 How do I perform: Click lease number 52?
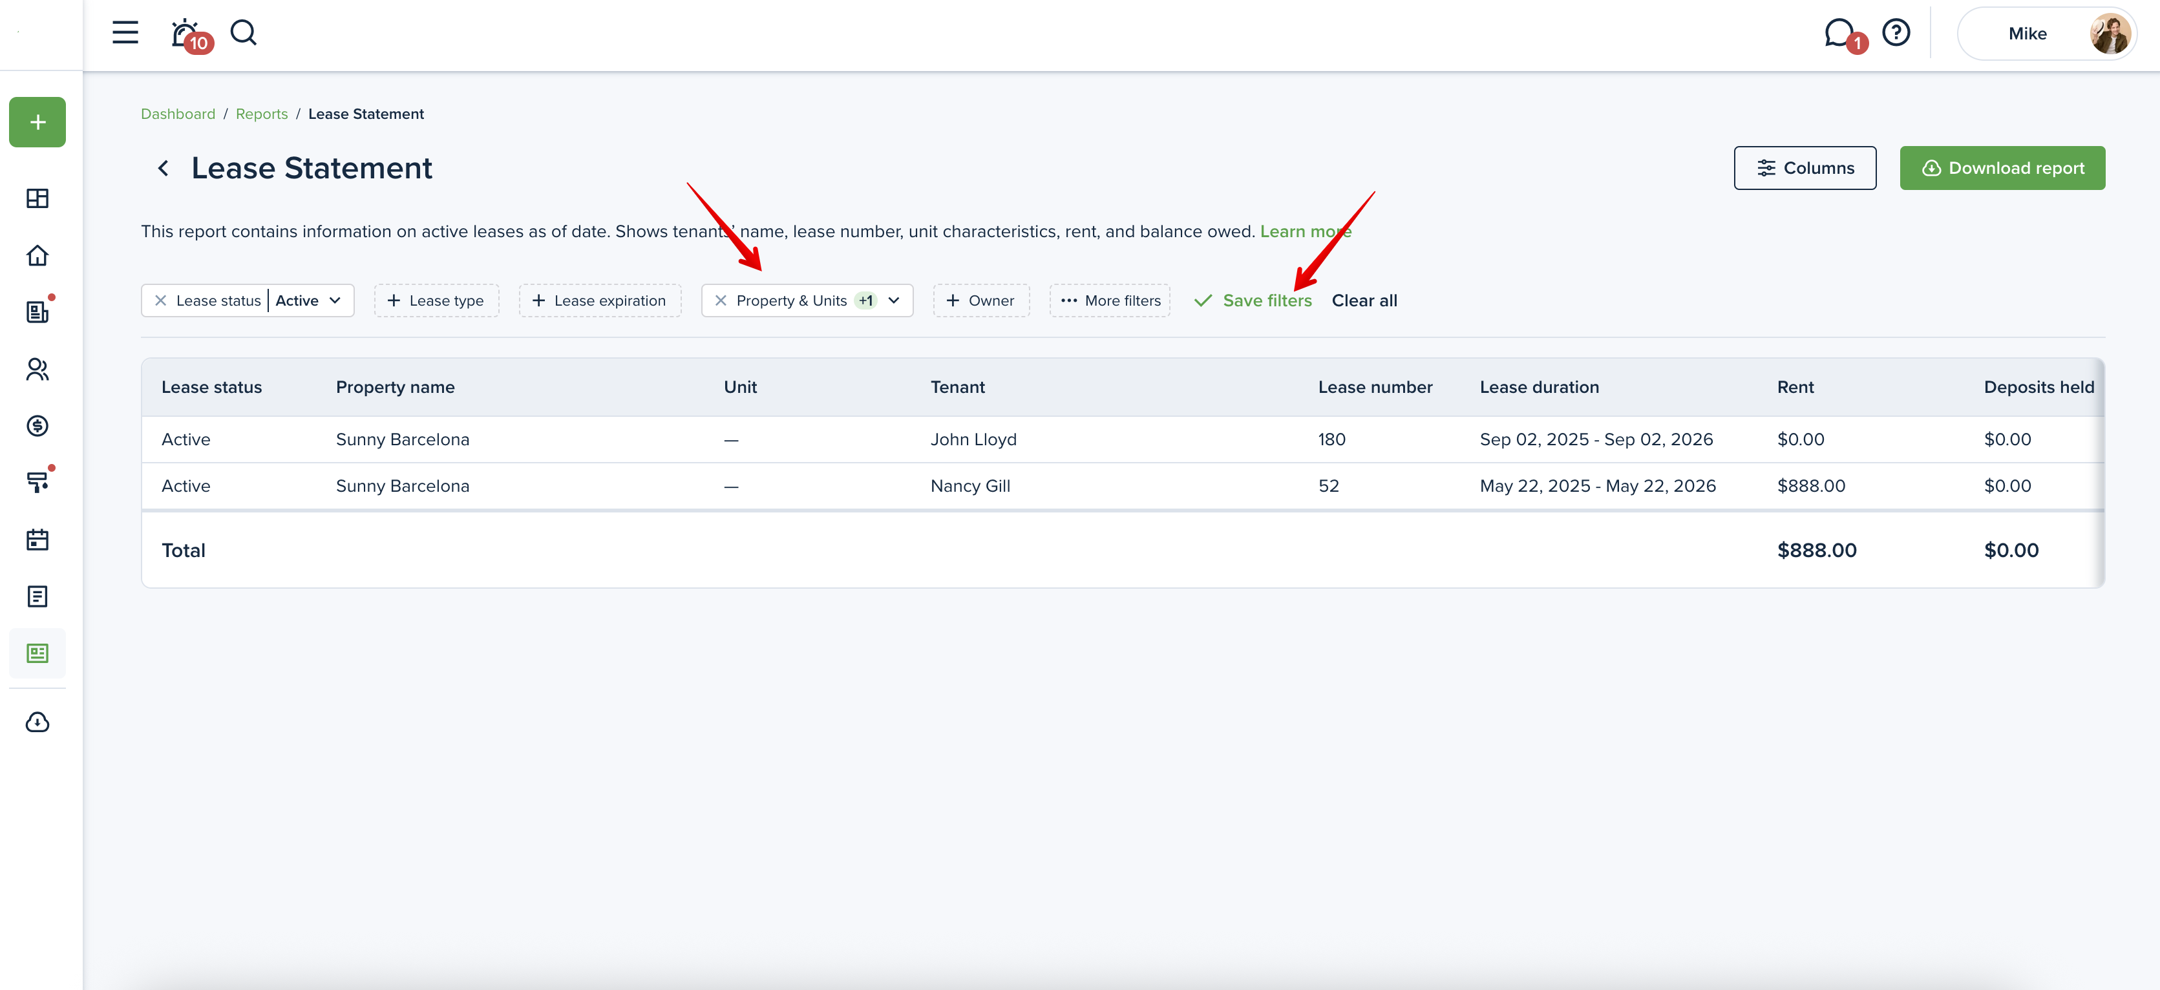(x=1328, y=486)
